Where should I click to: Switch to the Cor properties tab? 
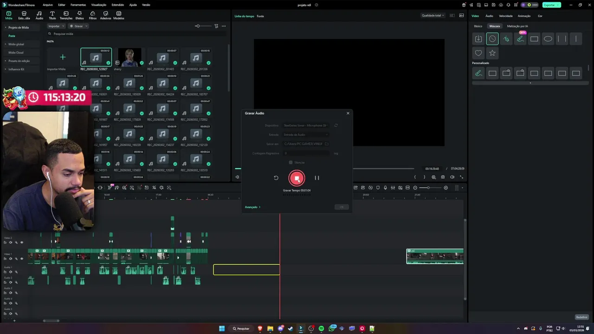[x=540, y=16]
